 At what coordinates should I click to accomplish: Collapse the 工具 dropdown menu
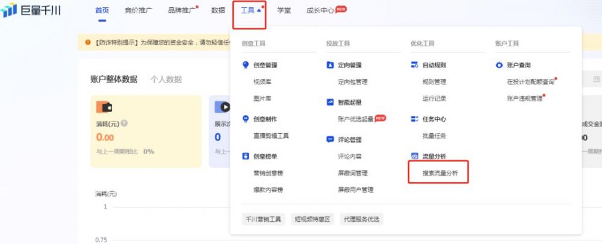click(x=250, y=11)
